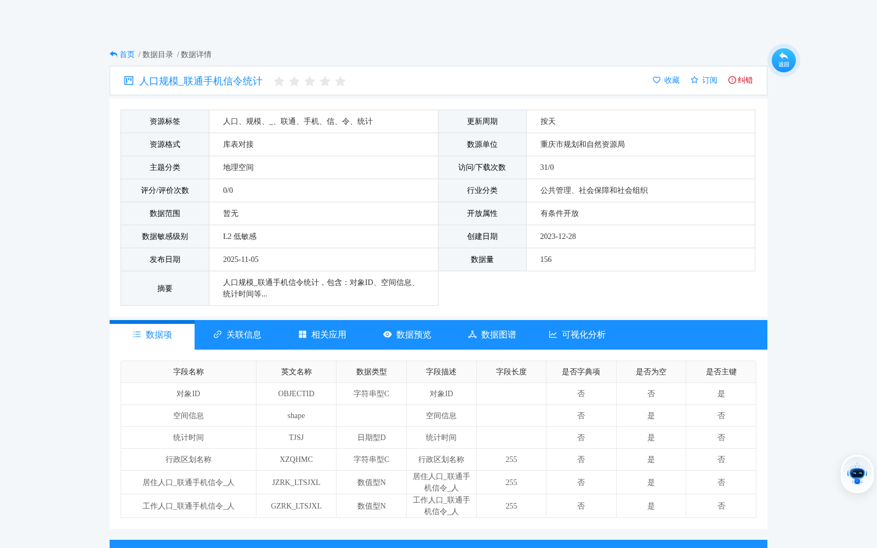Click the OBJECTID cell
The width and height of the screenshot is (877, 548).
pyautogui.click(x=296, y=393)
